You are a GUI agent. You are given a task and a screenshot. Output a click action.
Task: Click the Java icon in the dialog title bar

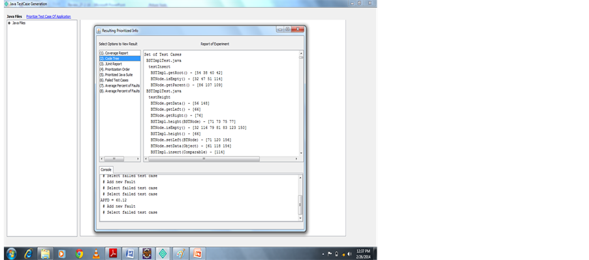tap(99, 31)
